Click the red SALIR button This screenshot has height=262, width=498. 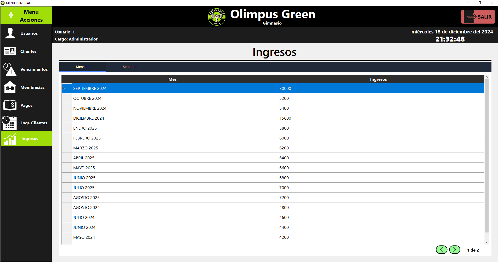pyautogui.click(x=478, y=17)
